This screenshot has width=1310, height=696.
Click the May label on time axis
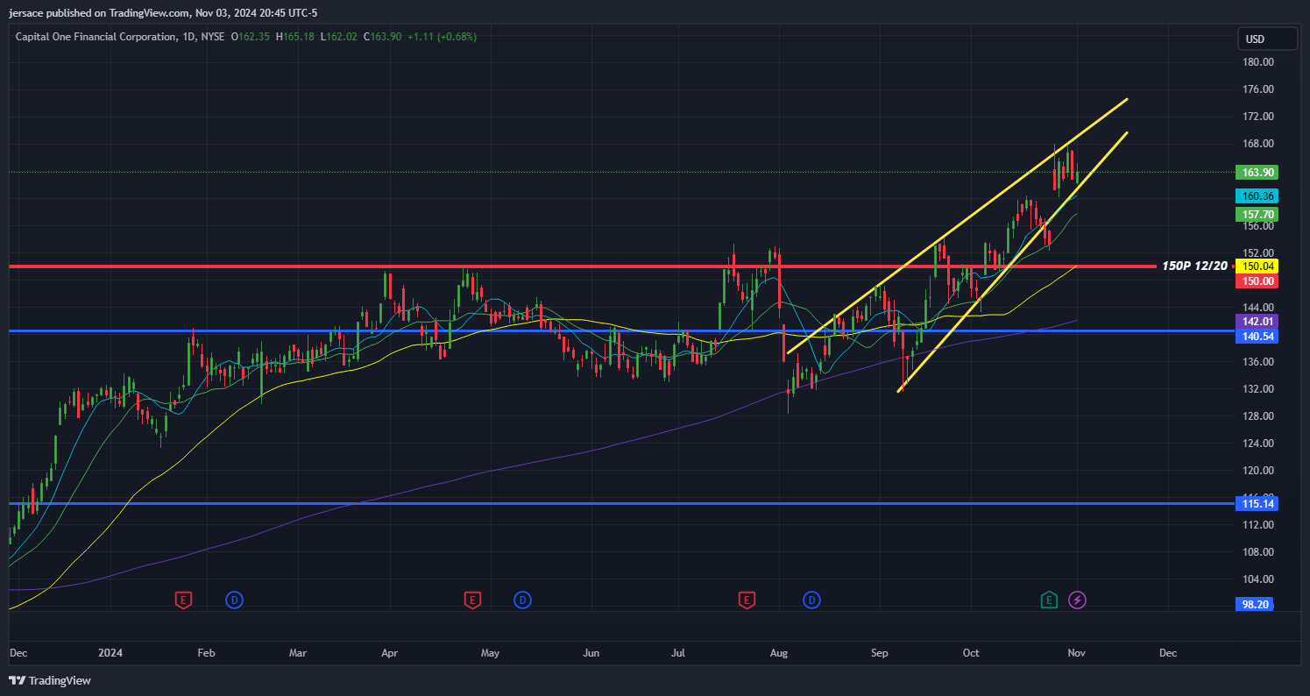(x=490, y=653)
